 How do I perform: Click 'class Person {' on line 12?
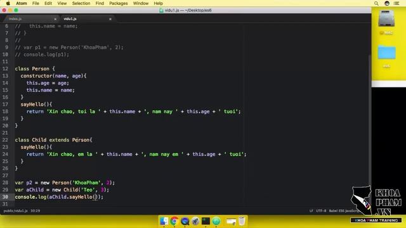tap(35, 69)
